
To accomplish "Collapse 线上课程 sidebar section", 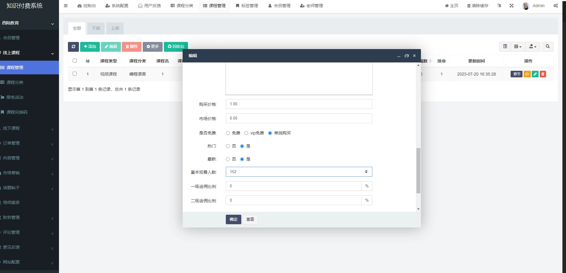I will coord(29,53).
